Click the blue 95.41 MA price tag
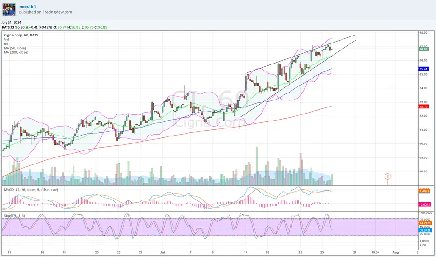This screenshot has width=436, height=257. [x=423, y=69]
